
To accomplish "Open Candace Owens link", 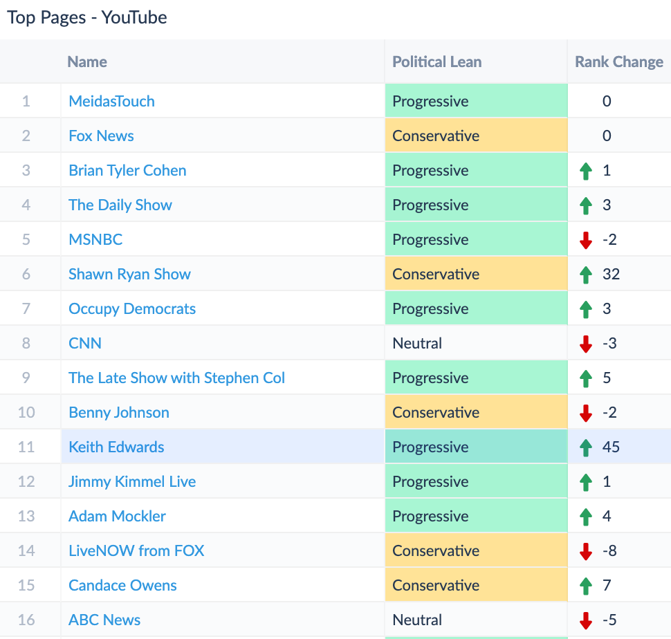I will [123, 586].
